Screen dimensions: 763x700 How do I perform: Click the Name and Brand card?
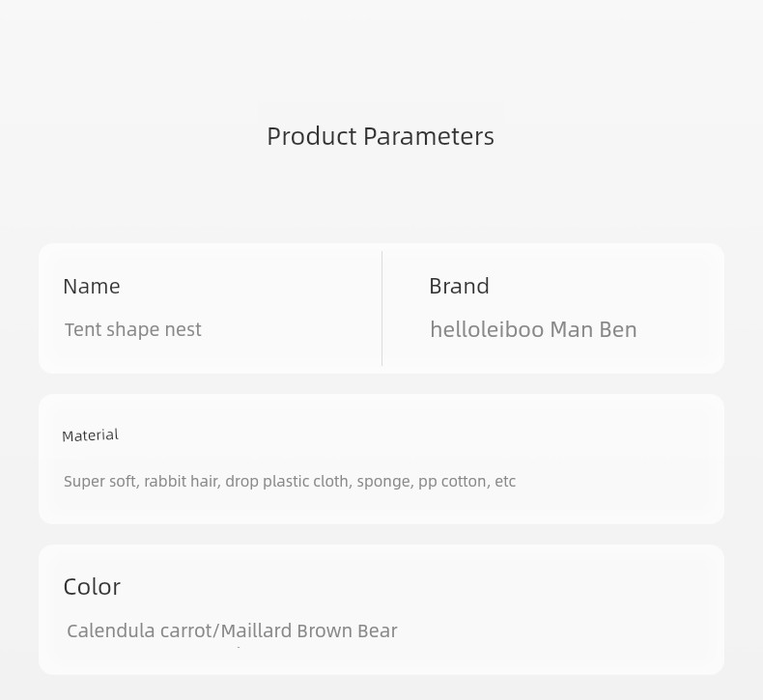point(381,308)
